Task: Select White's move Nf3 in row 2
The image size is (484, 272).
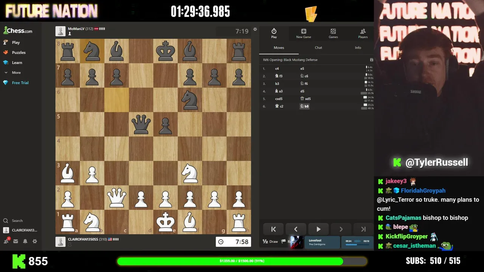Action: pyautogui.click(x=279, y=76)
